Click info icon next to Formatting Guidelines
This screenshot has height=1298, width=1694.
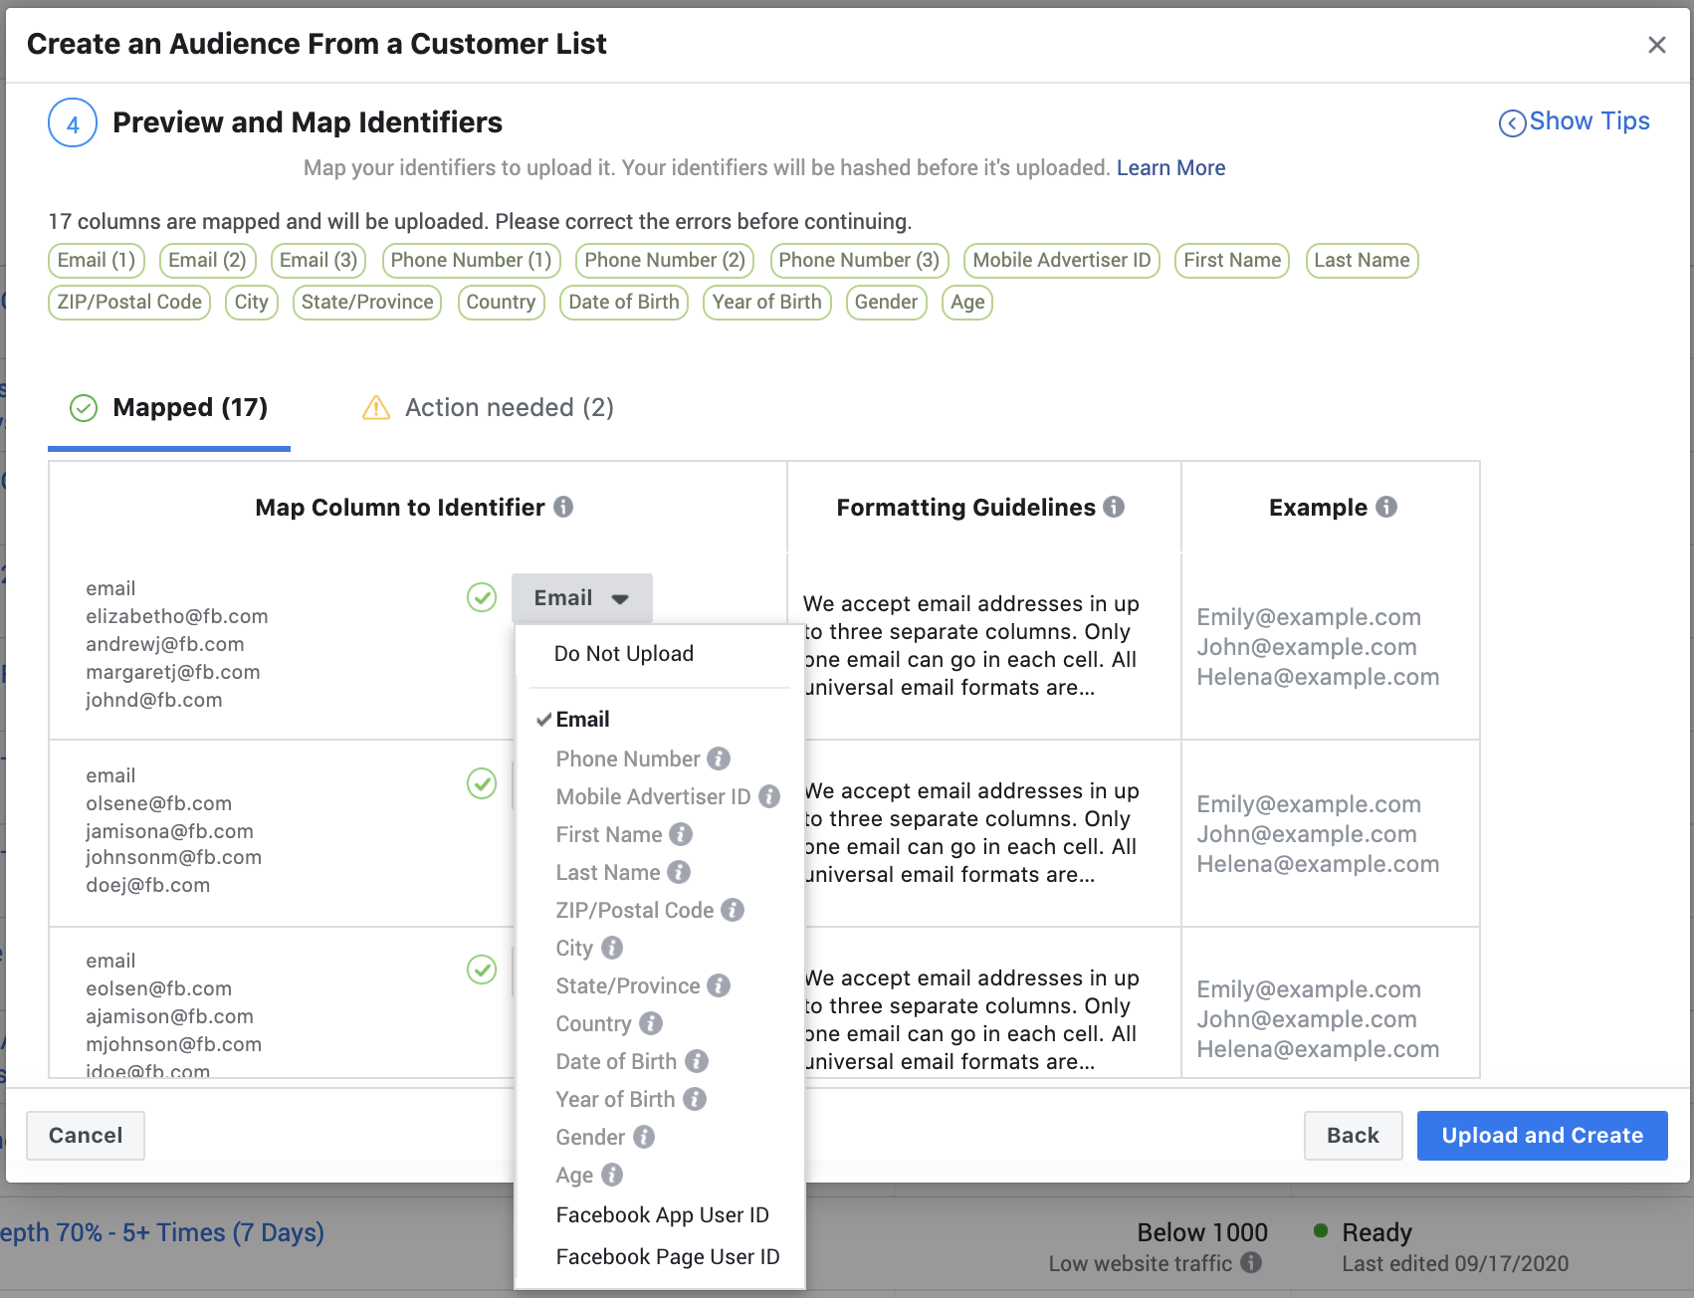[1114, 507]
